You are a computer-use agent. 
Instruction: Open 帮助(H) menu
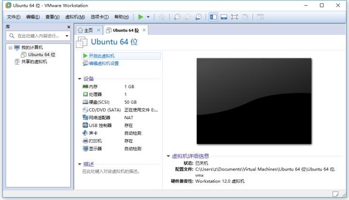pos(122,17)
